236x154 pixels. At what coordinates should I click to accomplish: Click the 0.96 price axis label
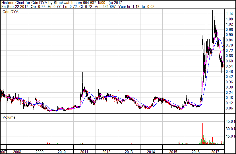click(x=229, y=29)
